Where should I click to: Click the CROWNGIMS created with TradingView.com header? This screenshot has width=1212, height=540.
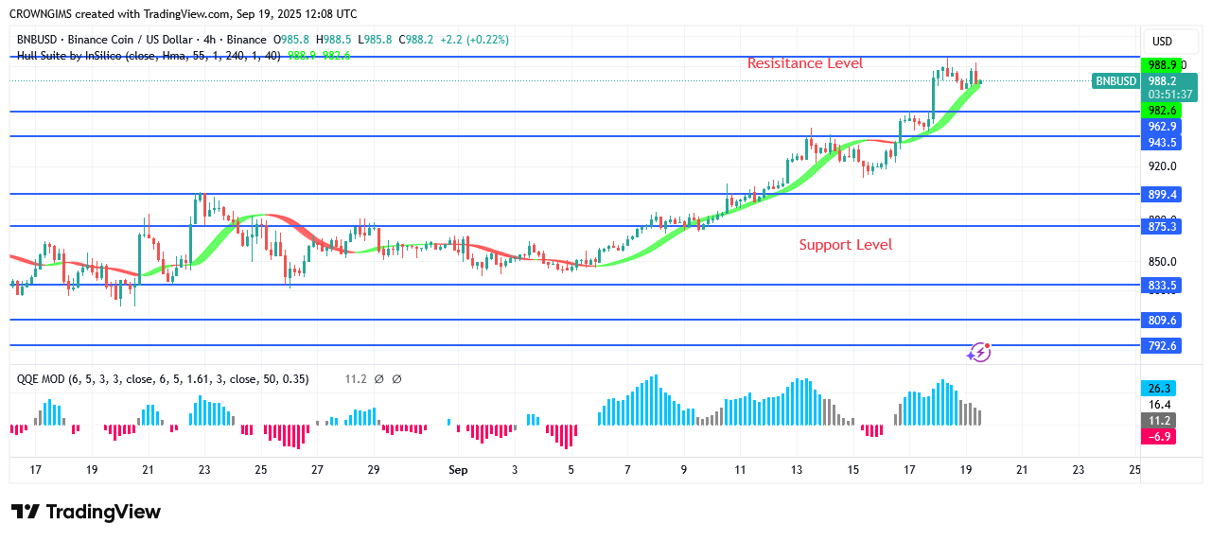pyautogui.click(x=183, y=14)
